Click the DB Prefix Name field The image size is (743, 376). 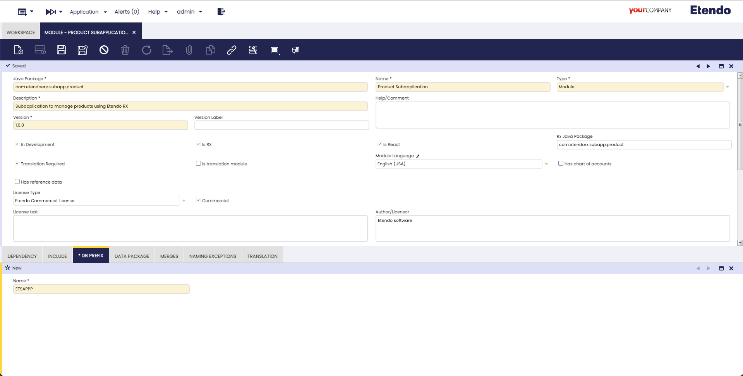pyautogui.click(x=101, y=289)
